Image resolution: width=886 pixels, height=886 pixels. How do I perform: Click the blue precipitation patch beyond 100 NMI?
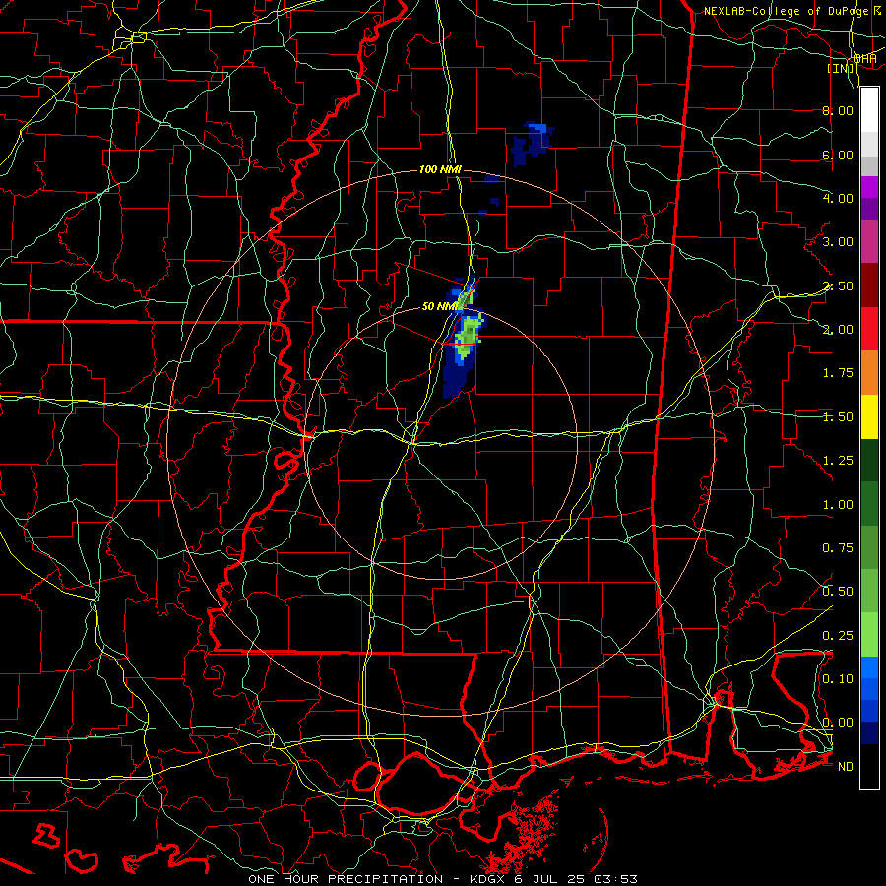tap(532, 144)
